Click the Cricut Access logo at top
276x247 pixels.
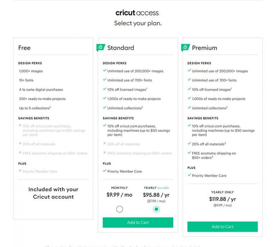pos(138,13)
